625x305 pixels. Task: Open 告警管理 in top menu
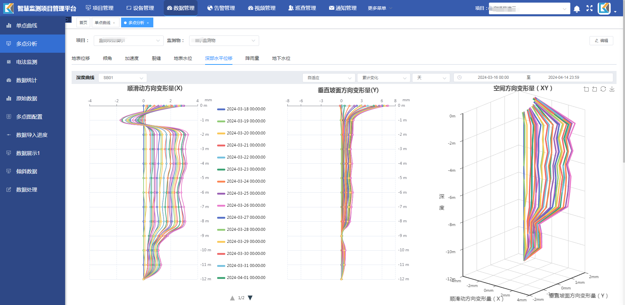[x=221, y=8]
